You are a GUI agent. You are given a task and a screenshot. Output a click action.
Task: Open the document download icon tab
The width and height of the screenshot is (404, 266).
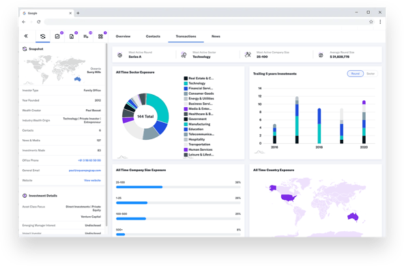click(72, 36)
